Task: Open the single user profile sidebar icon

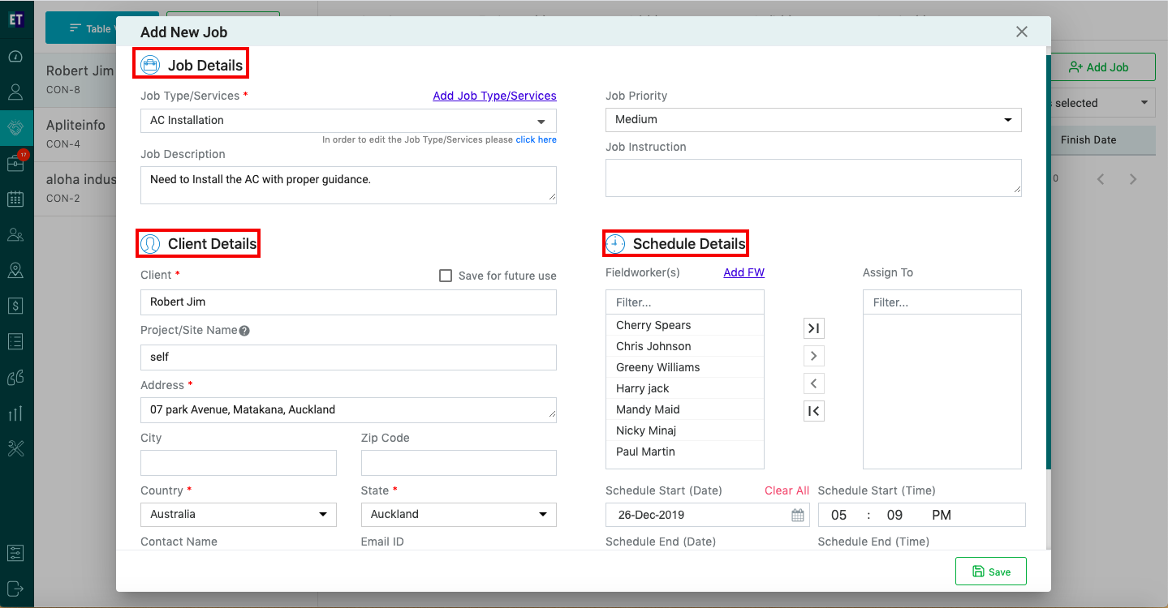Action: click(15, 92)
